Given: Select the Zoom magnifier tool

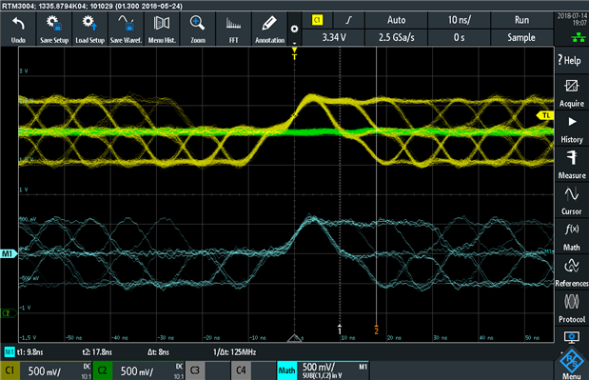Looking at the screenshot, I should tap(198, 30).
